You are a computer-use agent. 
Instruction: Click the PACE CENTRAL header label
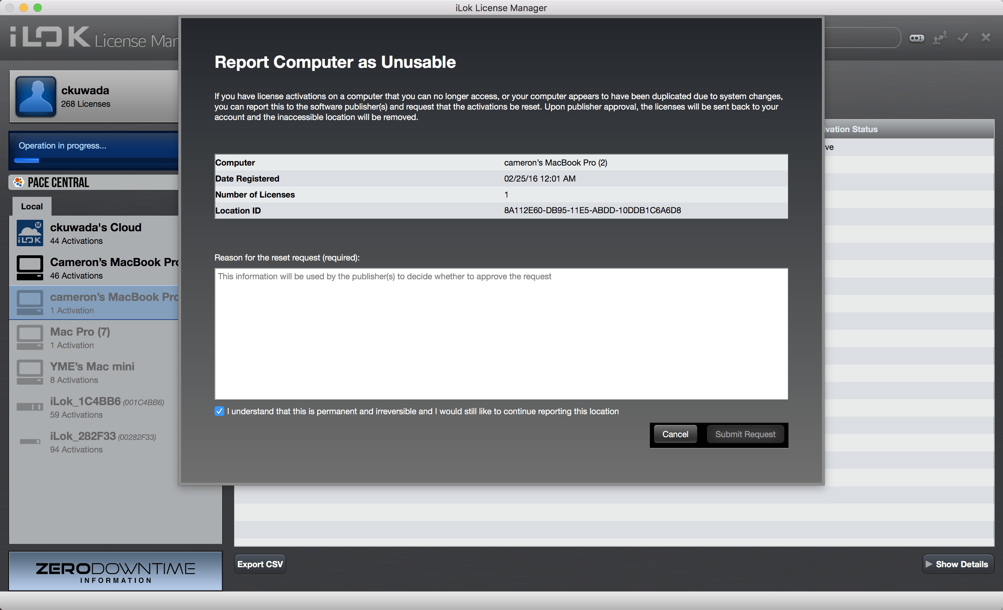pyautogui.click(x=58, y=183)
